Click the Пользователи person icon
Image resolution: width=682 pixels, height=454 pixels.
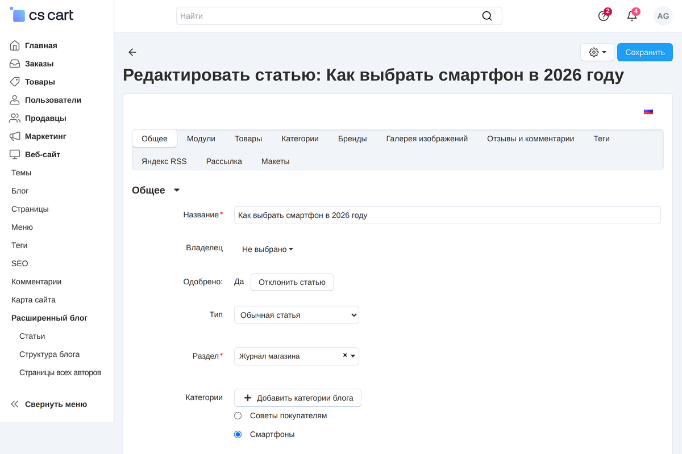tap(15, 100)
